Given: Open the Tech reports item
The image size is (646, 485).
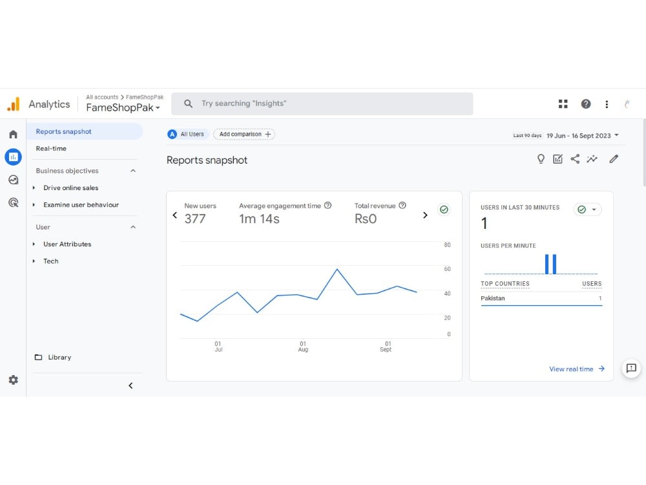Looking at the screenshot, I should [x=51, y=261].
